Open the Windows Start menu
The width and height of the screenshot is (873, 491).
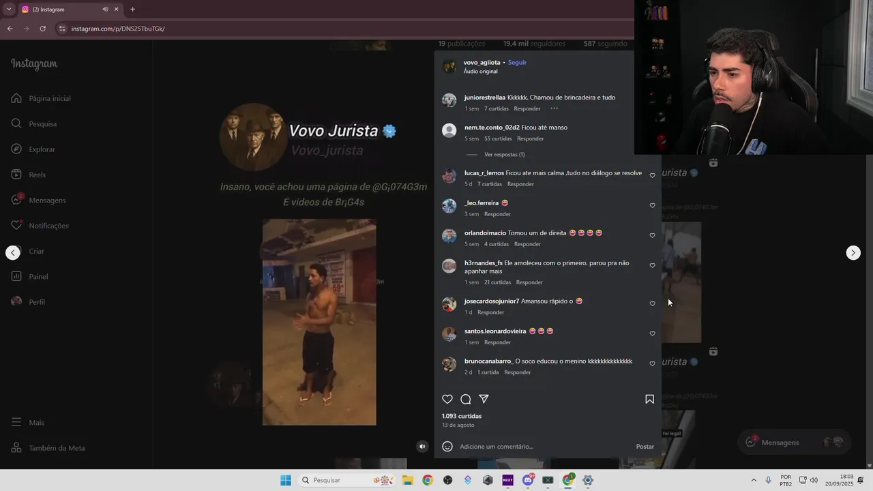pos(286,480)
